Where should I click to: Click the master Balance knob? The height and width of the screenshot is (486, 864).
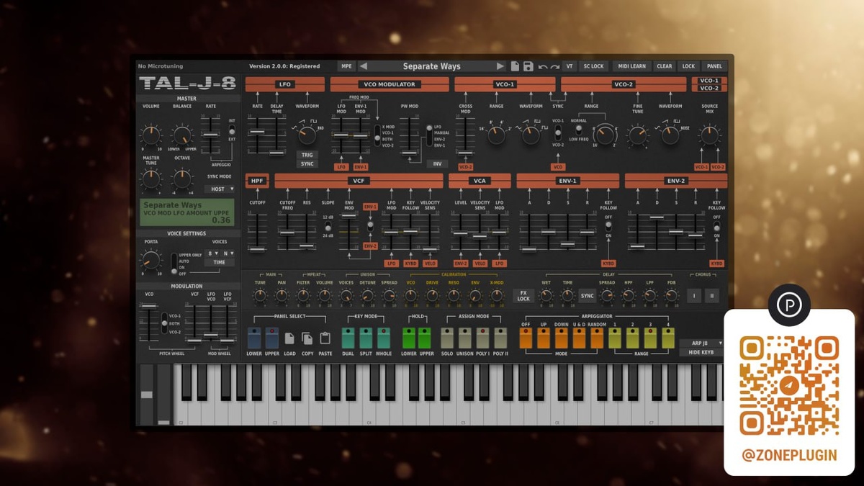(x=182, y=134)
